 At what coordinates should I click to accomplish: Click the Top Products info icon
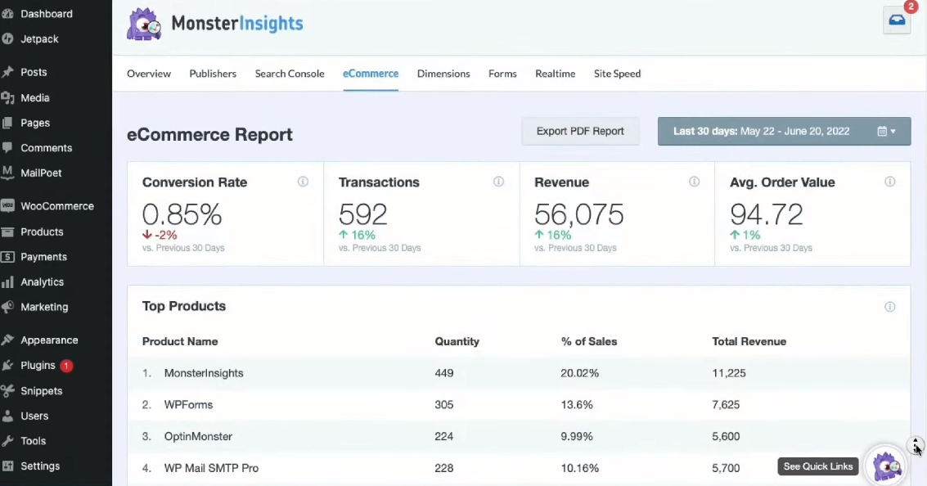coord(890,307)
